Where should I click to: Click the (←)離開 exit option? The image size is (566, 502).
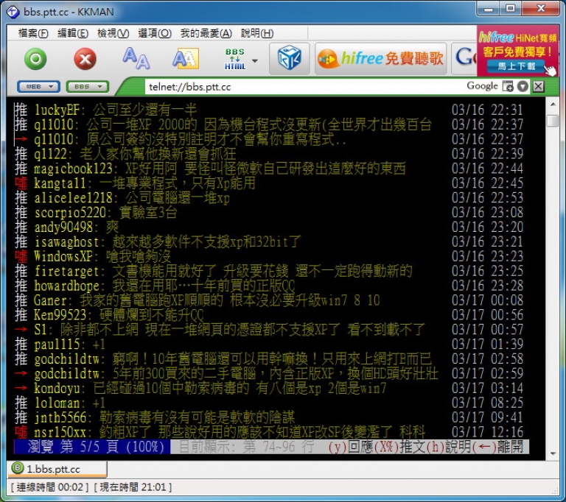tap(497, 448)
